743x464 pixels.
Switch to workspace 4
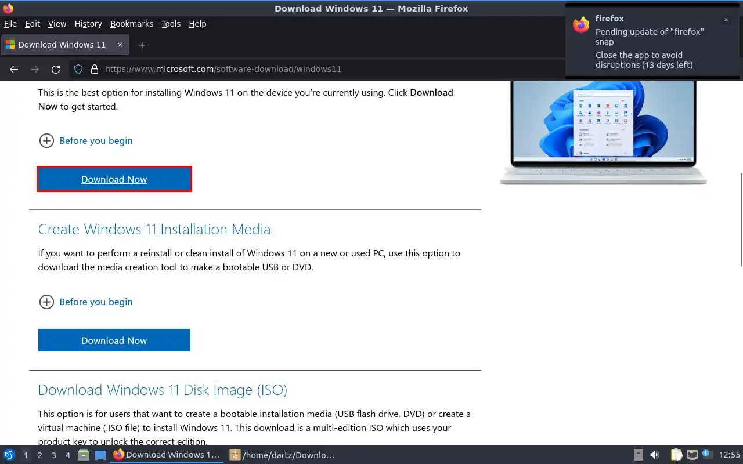[x=67, y=455]
